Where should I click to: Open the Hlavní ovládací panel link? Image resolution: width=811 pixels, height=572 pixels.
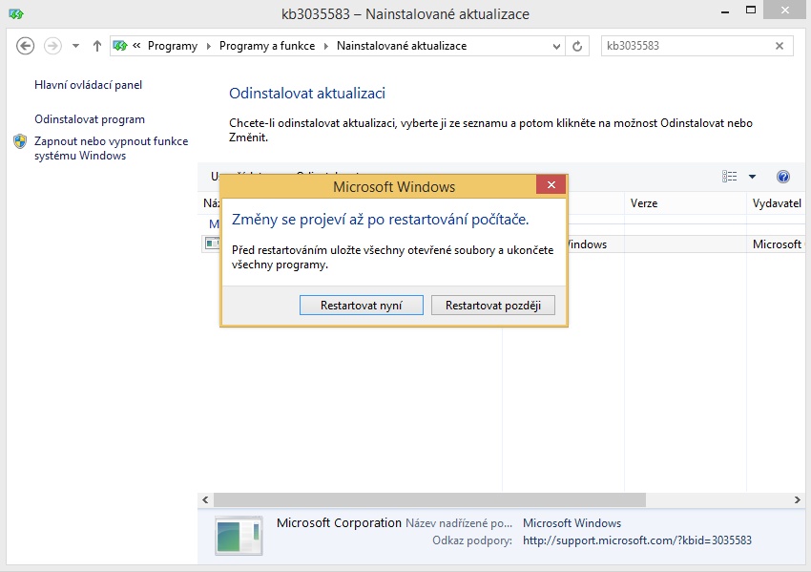click(x=88, y=85)
